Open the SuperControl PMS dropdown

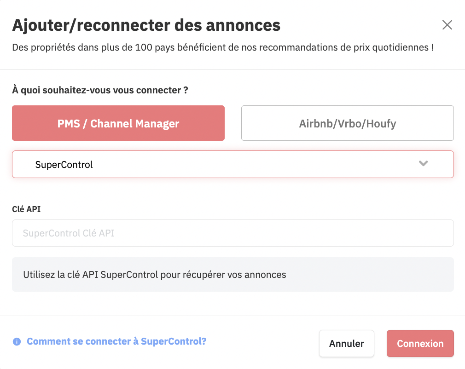(233, 164)
